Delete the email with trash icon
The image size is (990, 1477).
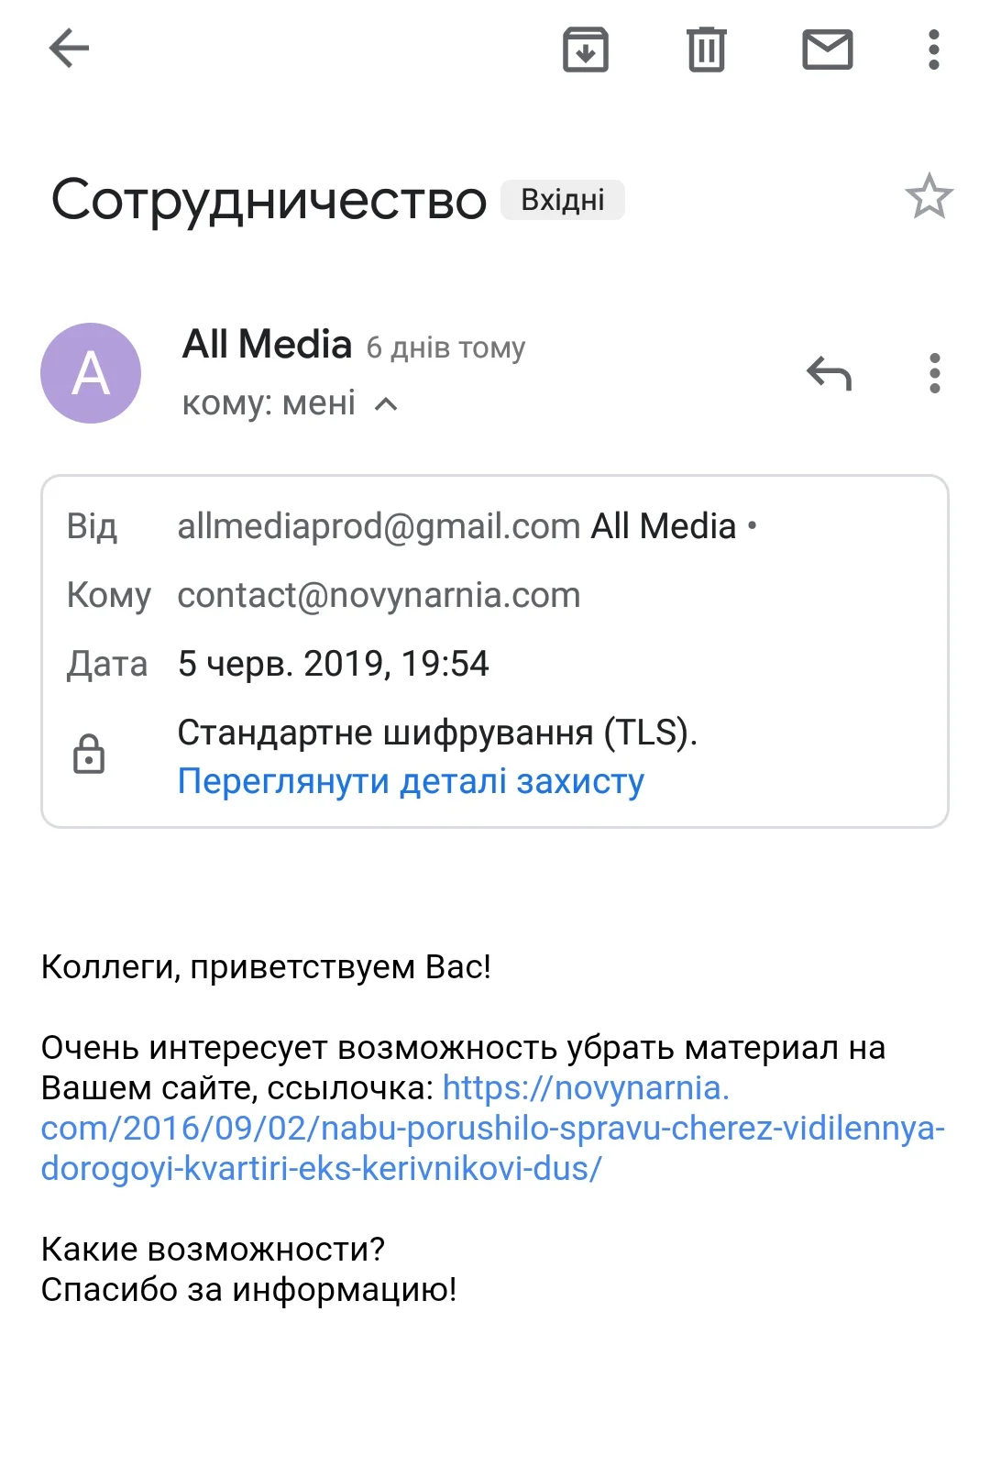point(706,50)
